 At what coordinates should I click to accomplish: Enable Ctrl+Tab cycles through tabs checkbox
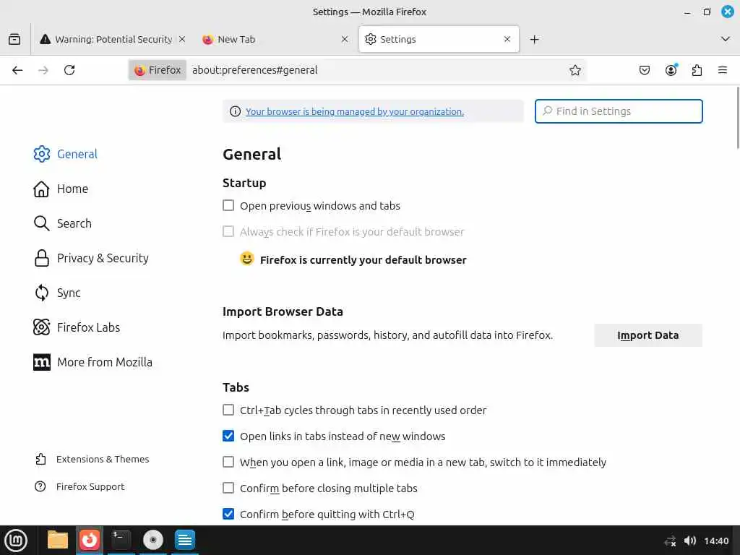click(228, 410)
